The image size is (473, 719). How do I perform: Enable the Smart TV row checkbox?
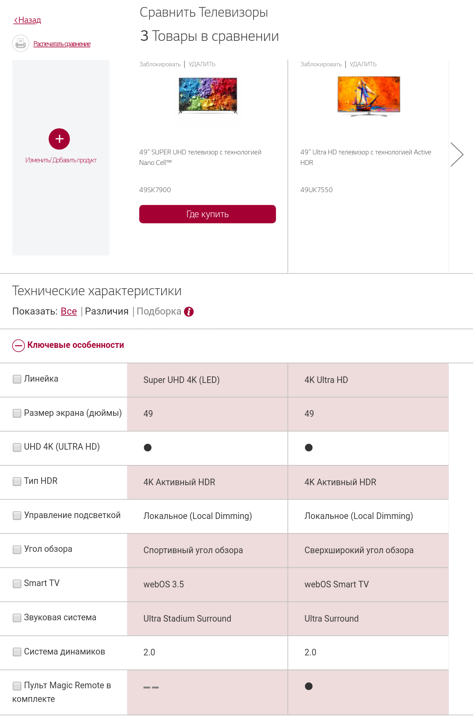click(x=17, y=583)
